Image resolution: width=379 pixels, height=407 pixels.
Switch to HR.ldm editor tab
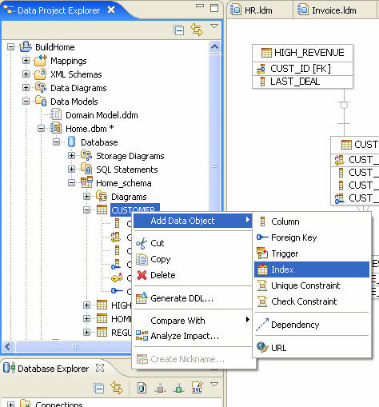[260, 10]
